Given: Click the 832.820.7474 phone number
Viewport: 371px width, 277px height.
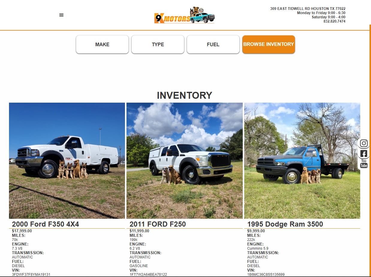Looking at the screenshot, I should [334, 21].
